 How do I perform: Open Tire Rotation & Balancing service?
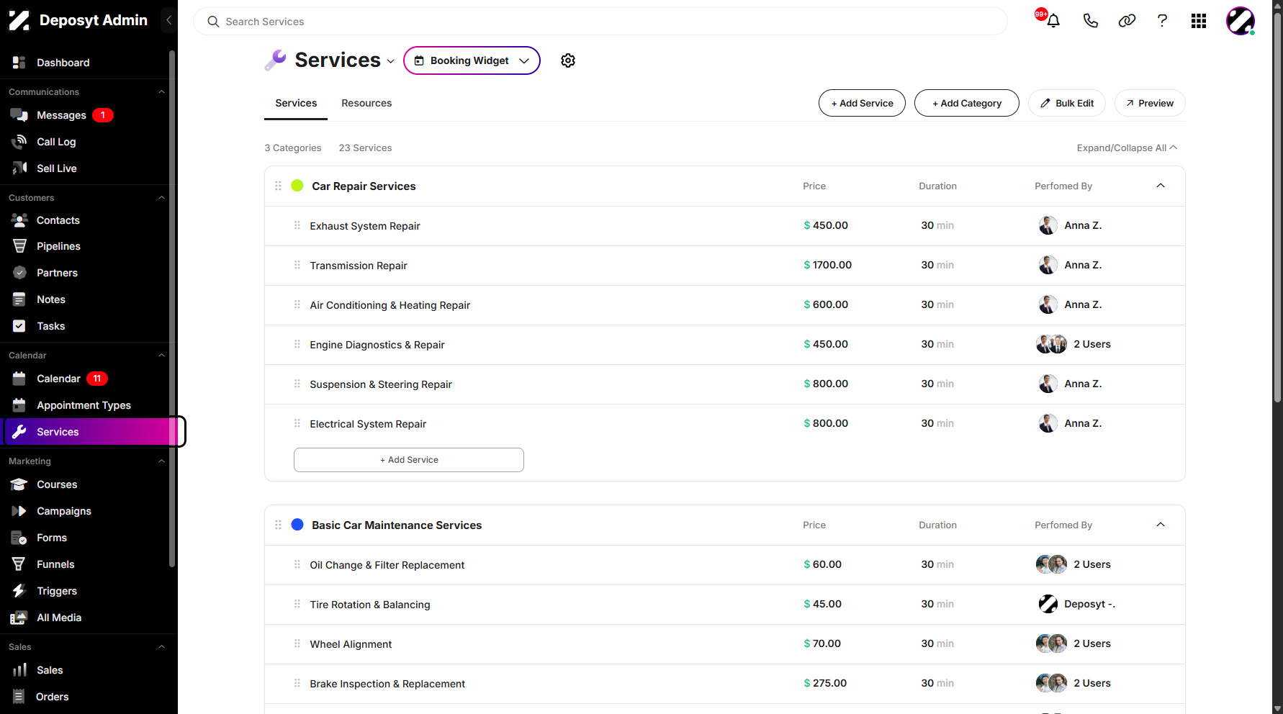[x=370, y=605]
